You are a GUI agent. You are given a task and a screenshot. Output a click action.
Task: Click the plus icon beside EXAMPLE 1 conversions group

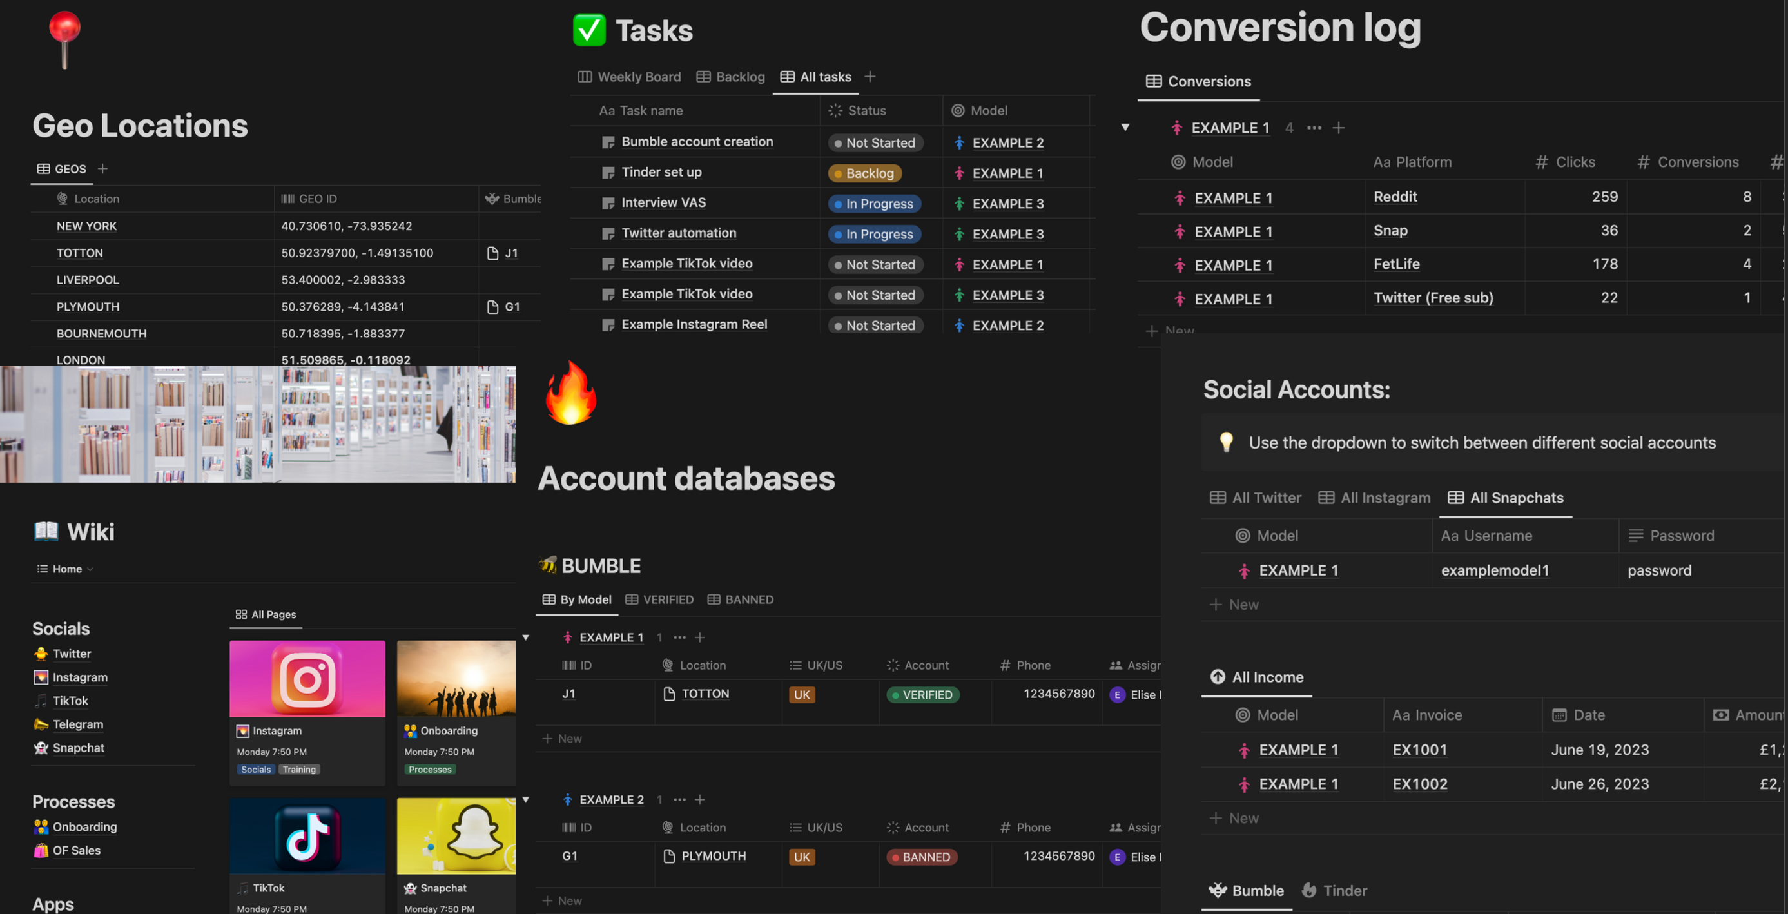pos(1339,128)
